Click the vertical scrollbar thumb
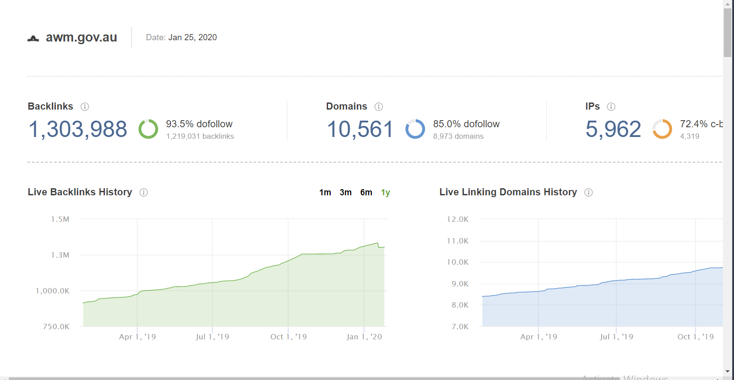This screenshot has height=380, width=734. [728, 33]
